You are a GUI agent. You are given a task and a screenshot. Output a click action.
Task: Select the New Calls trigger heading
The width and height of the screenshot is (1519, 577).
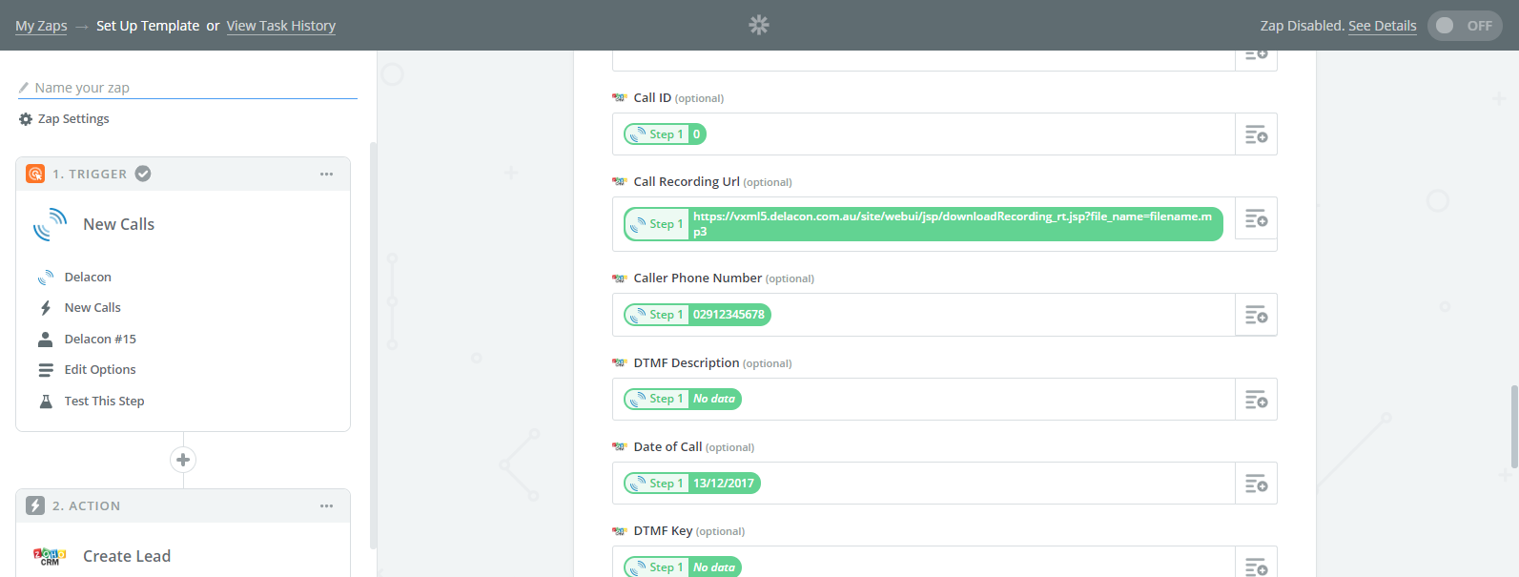point(118,224)
